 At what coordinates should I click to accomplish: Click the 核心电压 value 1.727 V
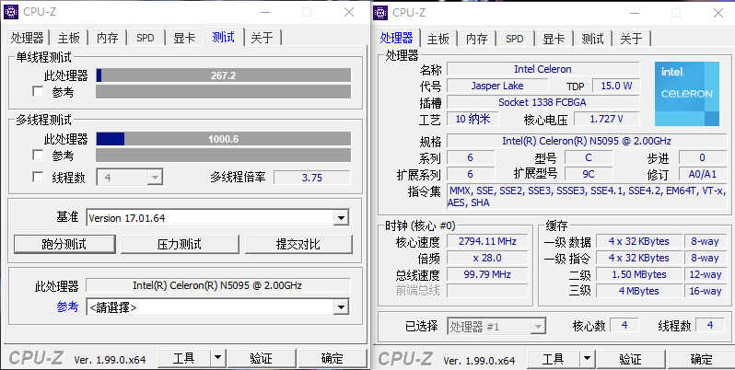click(x=607, y=119)
